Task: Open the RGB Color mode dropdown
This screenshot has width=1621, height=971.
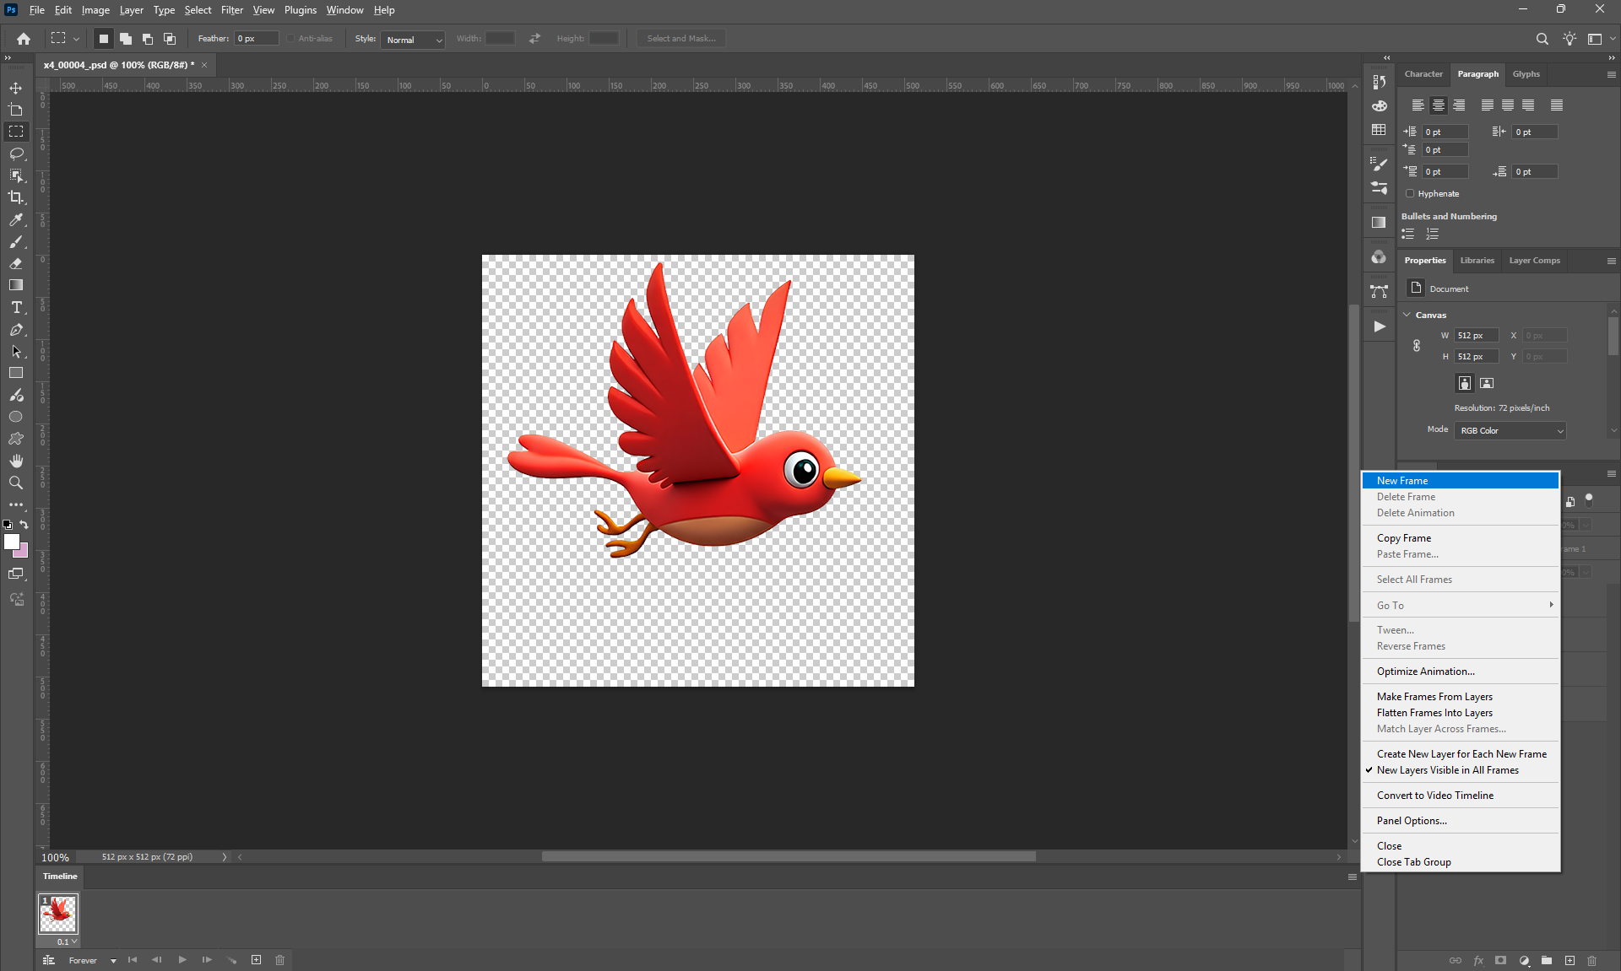Action: pyautogui.click(x=1510, y=430)
